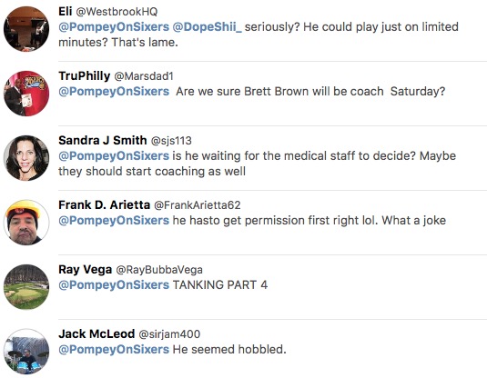Open Frank D. Arietta's avatar

[x=26, y=223]
